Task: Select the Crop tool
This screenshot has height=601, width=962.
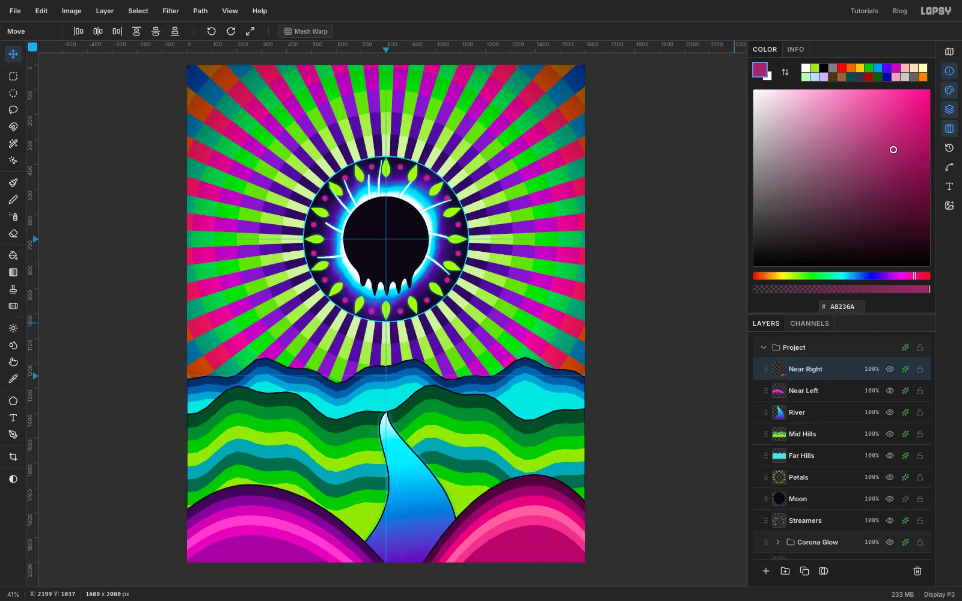Action: (x=13, y=457)
